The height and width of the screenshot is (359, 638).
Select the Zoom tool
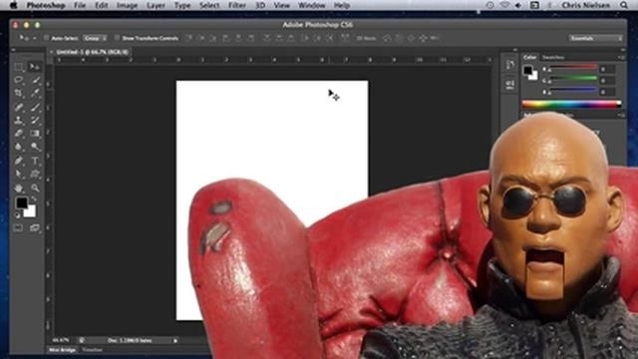35,188
